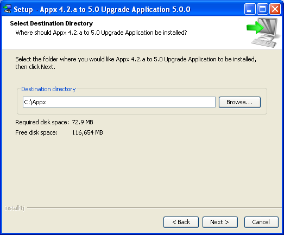Click the Destination directory group label
The height and width of the screenshot is (235, 284).
coord(48,89)
